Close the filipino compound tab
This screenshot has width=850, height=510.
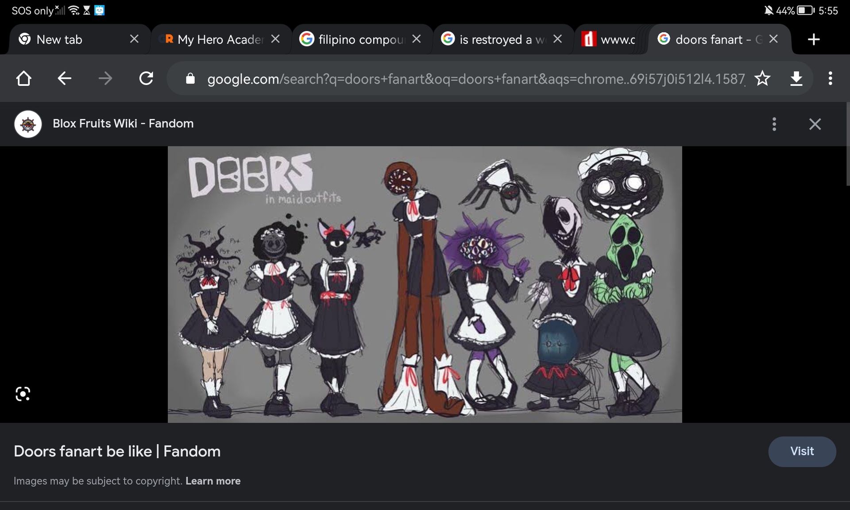[417, 39]
